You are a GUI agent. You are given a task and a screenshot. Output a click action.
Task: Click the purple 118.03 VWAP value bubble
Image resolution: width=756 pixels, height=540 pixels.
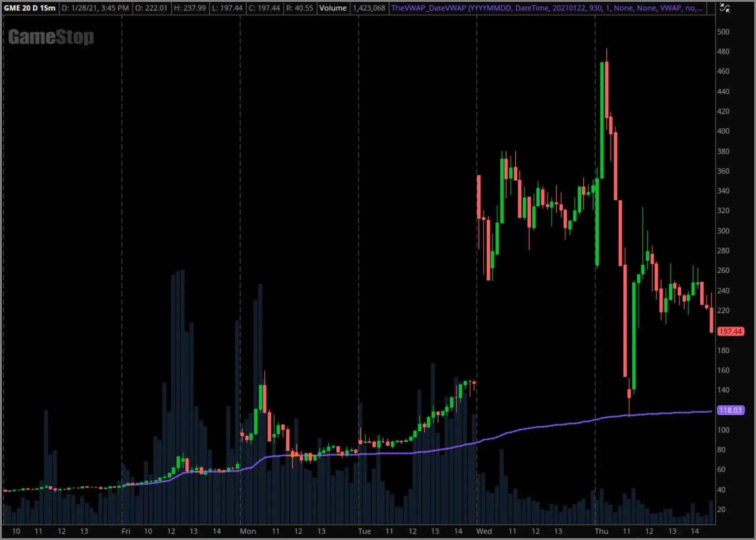click(x=731, y=410)
